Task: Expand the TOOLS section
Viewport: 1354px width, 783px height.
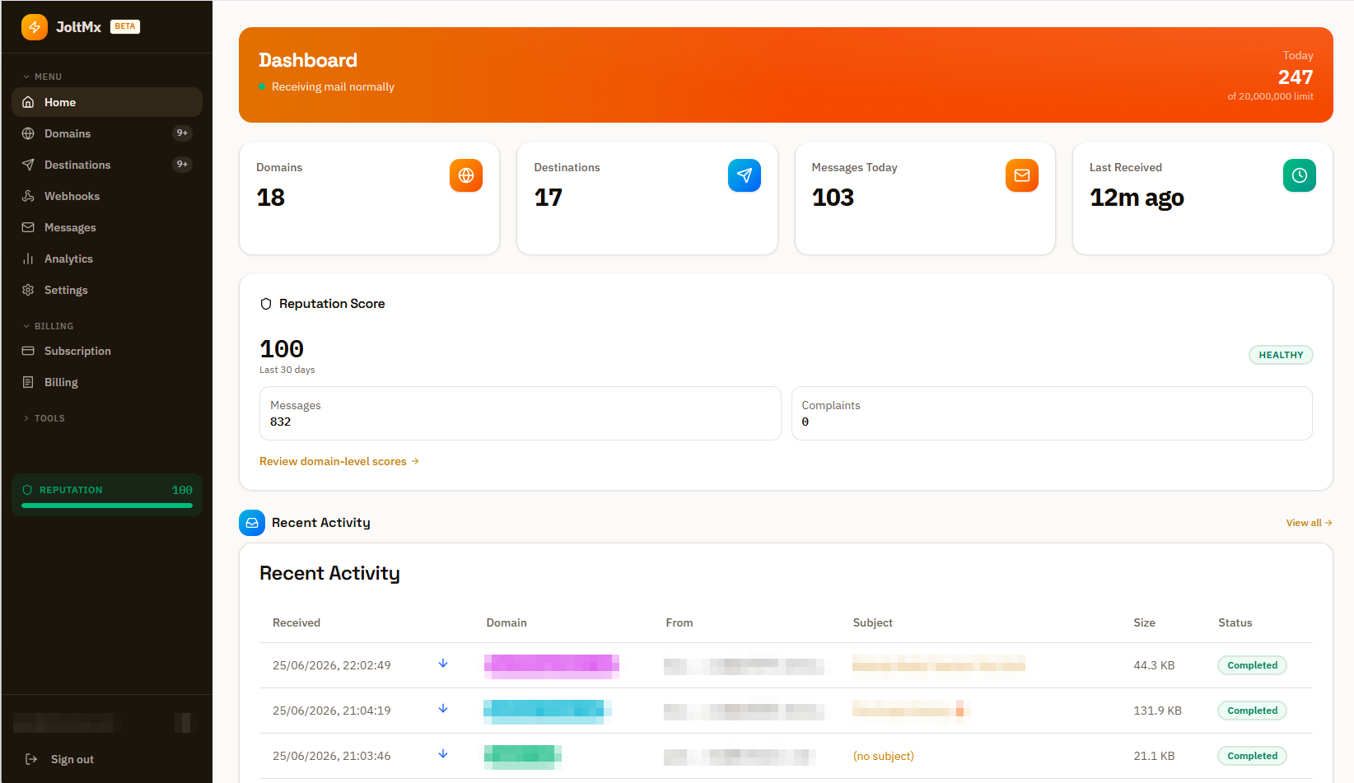Action: coord(44,418)
